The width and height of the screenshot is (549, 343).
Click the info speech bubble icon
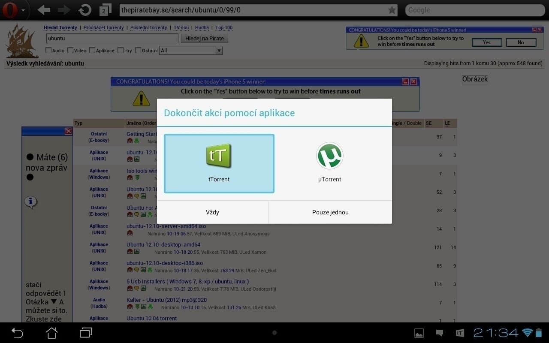[31, 202]
